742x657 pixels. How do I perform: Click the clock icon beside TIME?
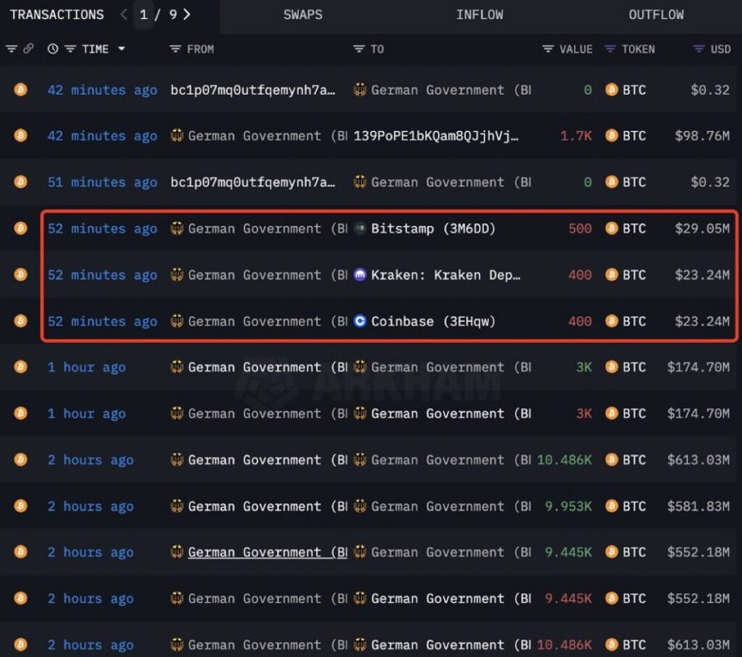(x=53, y=49)
